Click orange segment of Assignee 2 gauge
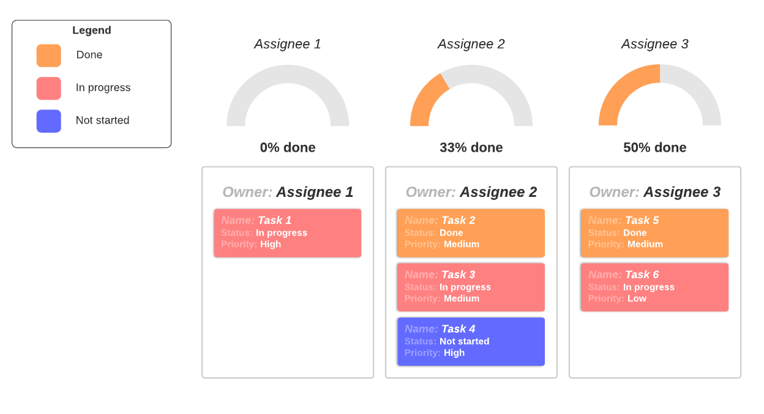764x414 pixels. 424,101
